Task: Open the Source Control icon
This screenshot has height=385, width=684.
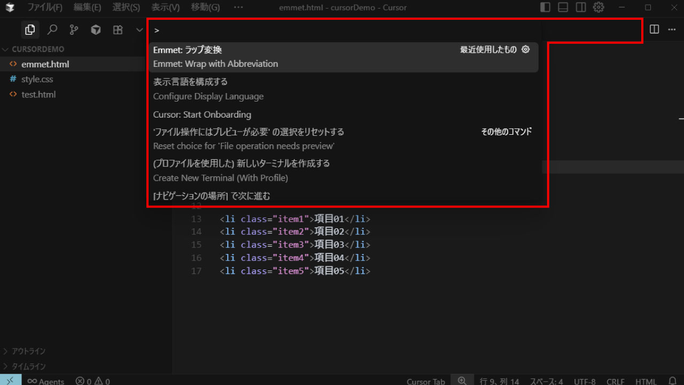Action: 74,30
